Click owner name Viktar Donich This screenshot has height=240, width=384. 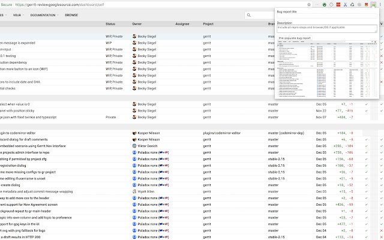(148, 146)
